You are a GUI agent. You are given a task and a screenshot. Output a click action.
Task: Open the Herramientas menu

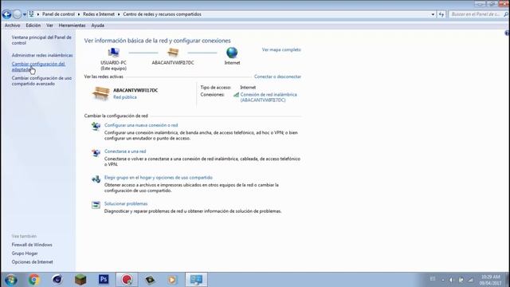pyautogui.click(x=72, y=26)
